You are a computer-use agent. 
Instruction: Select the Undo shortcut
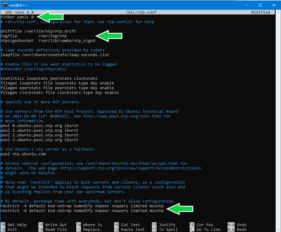pos(237,225)
